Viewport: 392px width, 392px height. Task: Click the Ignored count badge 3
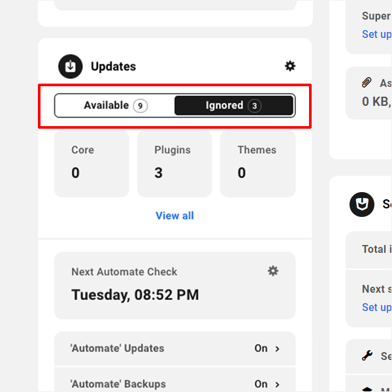(255, 106)
